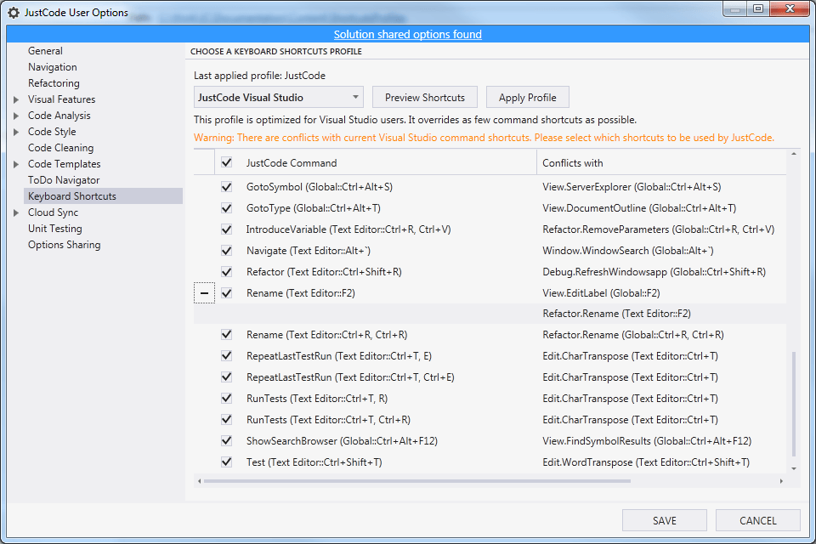Click the vertical scrollbar up arrow

[794, 154]
